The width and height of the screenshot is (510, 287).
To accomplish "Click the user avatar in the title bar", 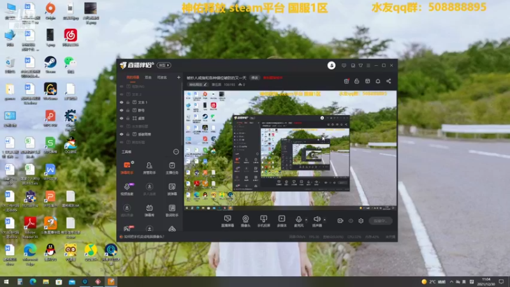I will tap(331, 66).
